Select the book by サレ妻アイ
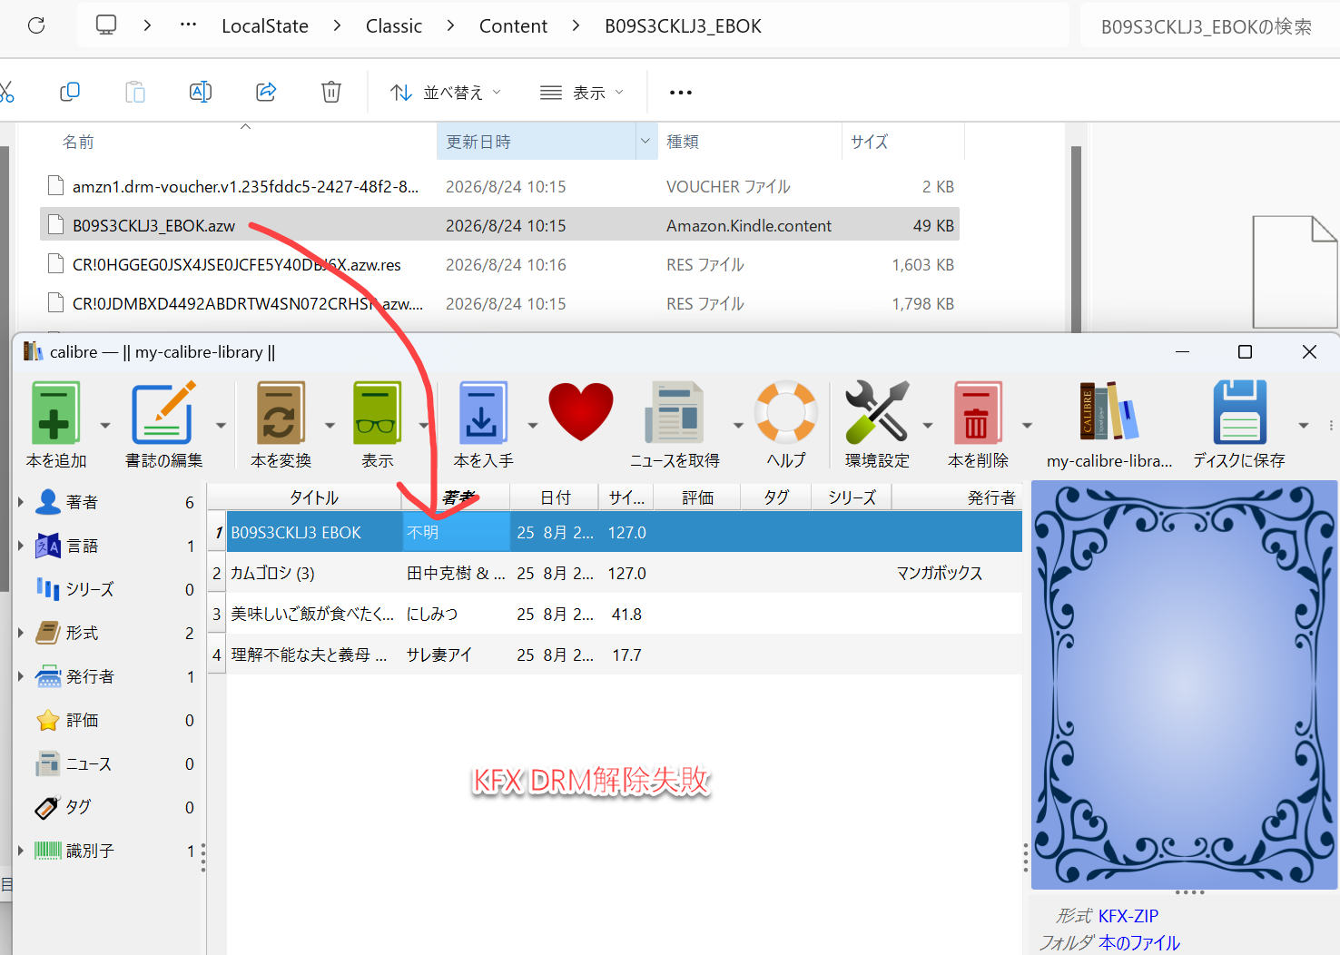 [616, 655]
